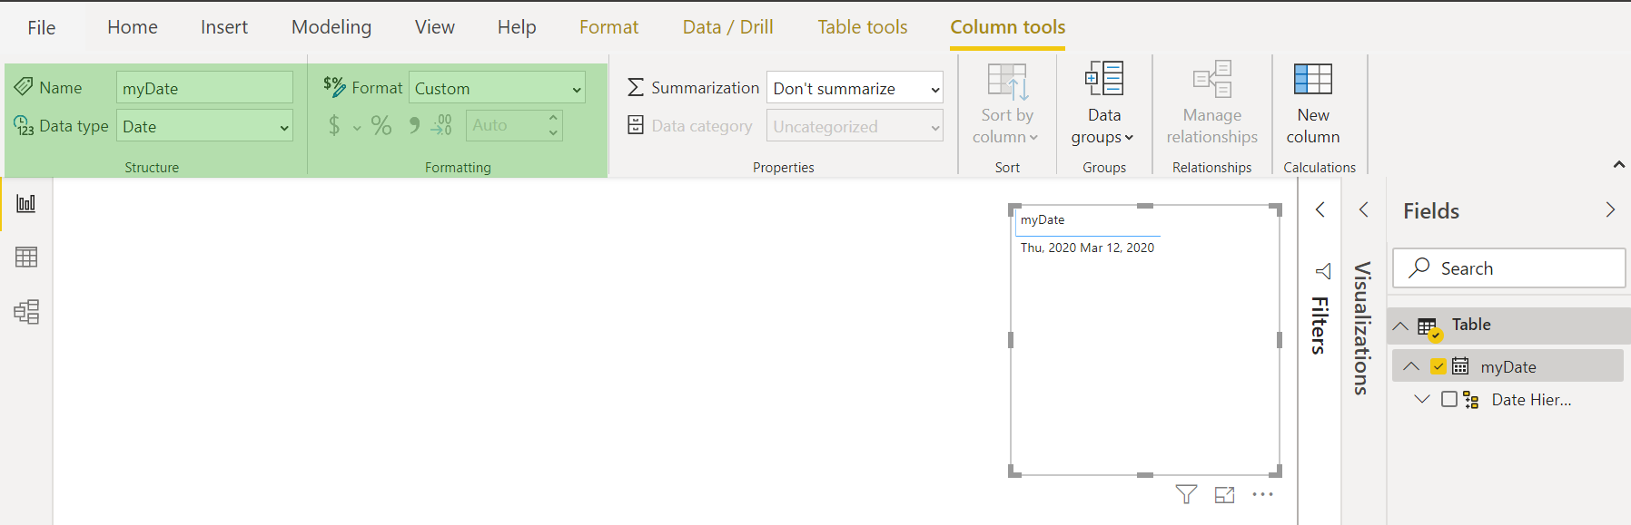This screenshot has width=1631, height=525.
Task: Click Visualizations pane label
Action: point(1361,328)
